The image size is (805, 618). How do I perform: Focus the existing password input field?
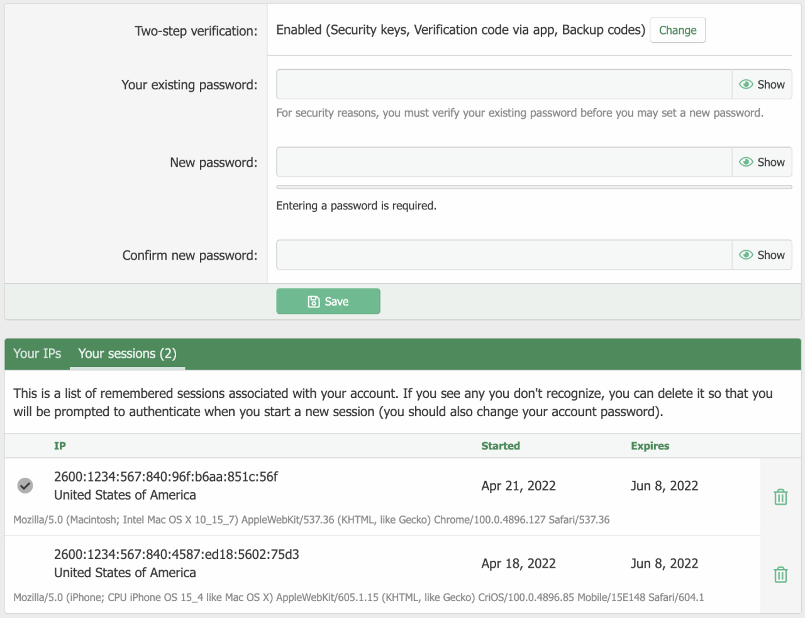pyautogui.click(x=504, y=84)
